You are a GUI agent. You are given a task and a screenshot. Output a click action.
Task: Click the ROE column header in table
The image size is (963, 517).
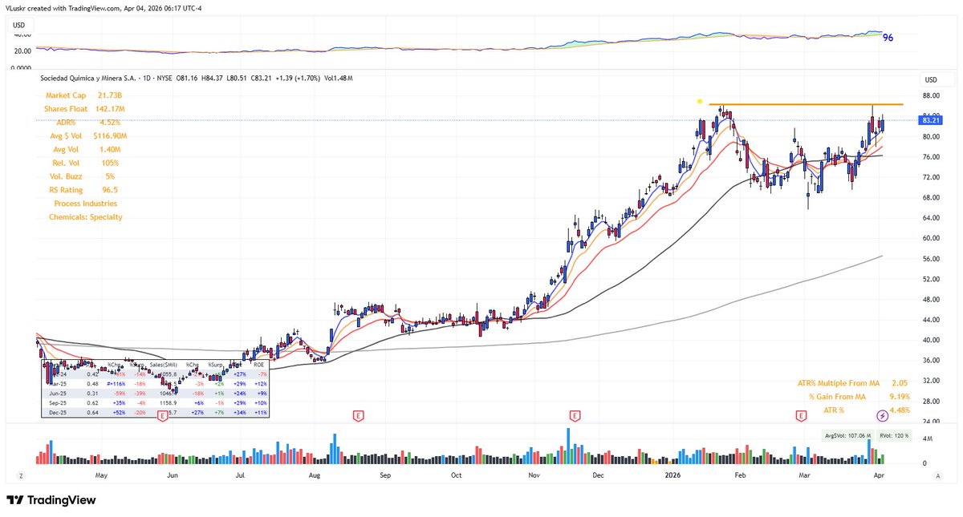pyautogui.click(x=258, y=365)
